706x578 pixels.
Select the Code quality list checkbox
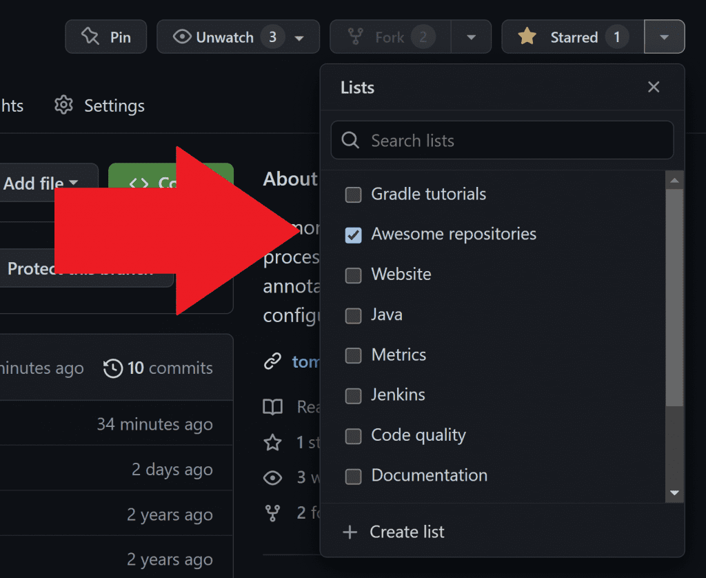353,436
